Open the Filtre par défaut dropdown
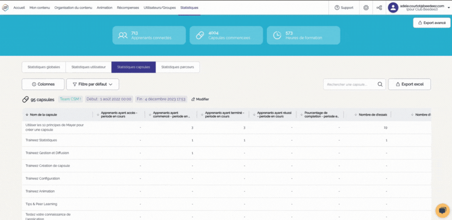Viewport: 452px width, 220px height. click(93, 84)
